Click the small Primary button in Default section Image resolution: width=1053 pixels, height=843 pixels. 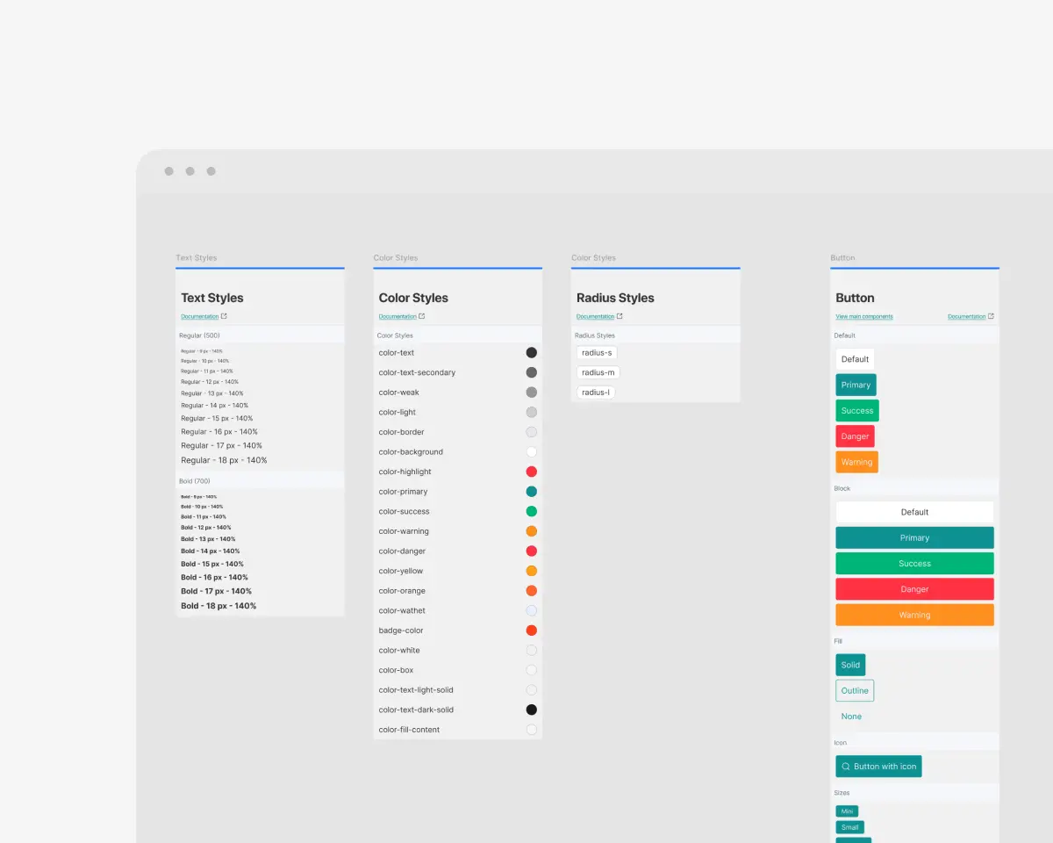(x=856, y=385)
